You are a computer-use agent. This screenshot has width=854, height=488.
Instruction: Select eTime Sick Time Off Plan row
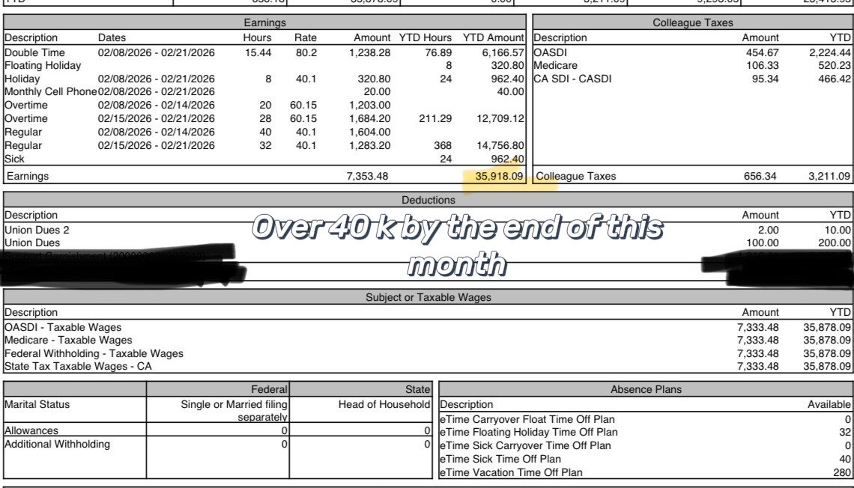click(x=646, y=459)
